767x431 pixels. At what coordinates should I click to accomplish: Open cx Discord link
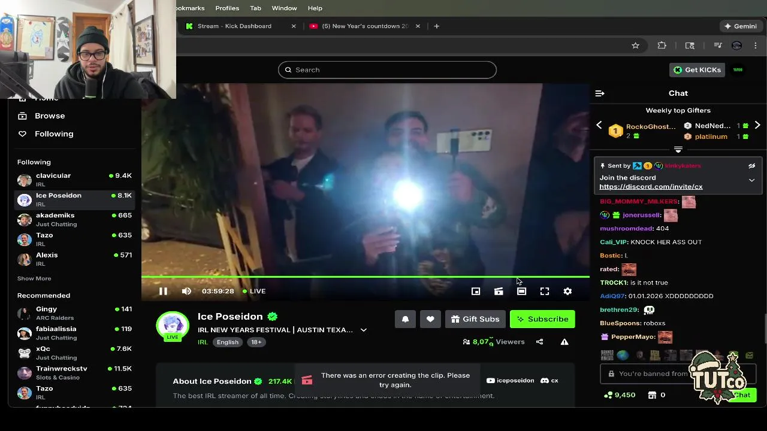pos(549,381)
